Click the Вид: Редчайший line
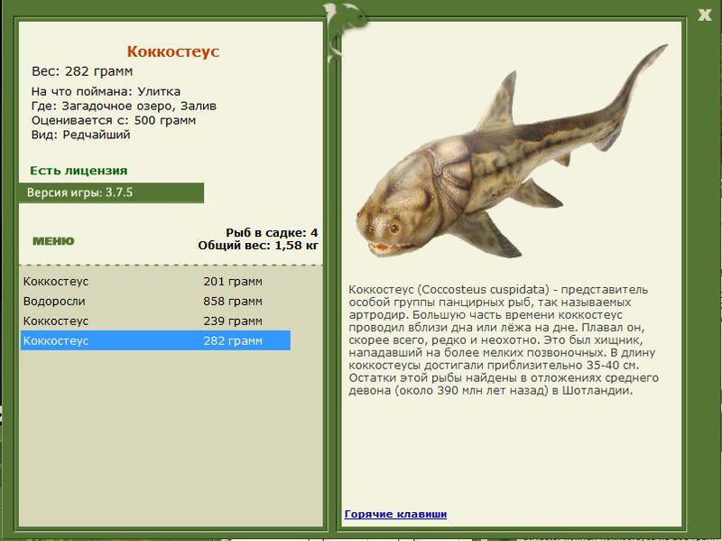Screen dimensions: 722x541 [81, 135]
